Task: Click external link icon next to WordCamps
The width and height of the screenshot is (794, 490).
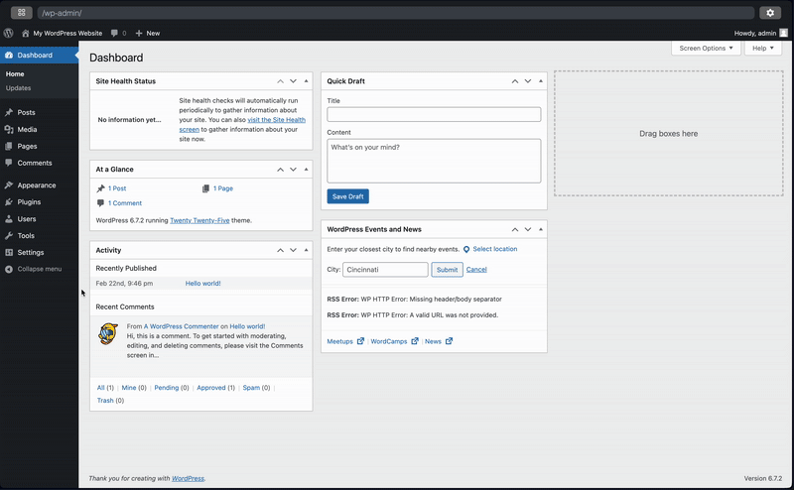Action: (x=415, y=341)
